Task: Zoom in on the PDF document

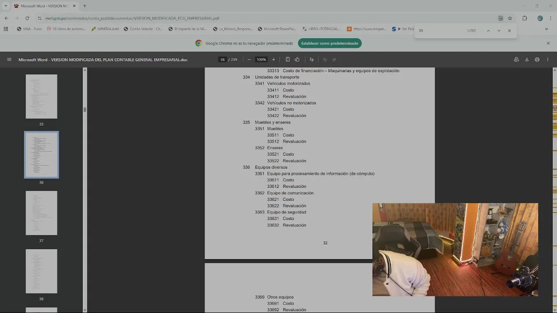Action: click(273, 60)
